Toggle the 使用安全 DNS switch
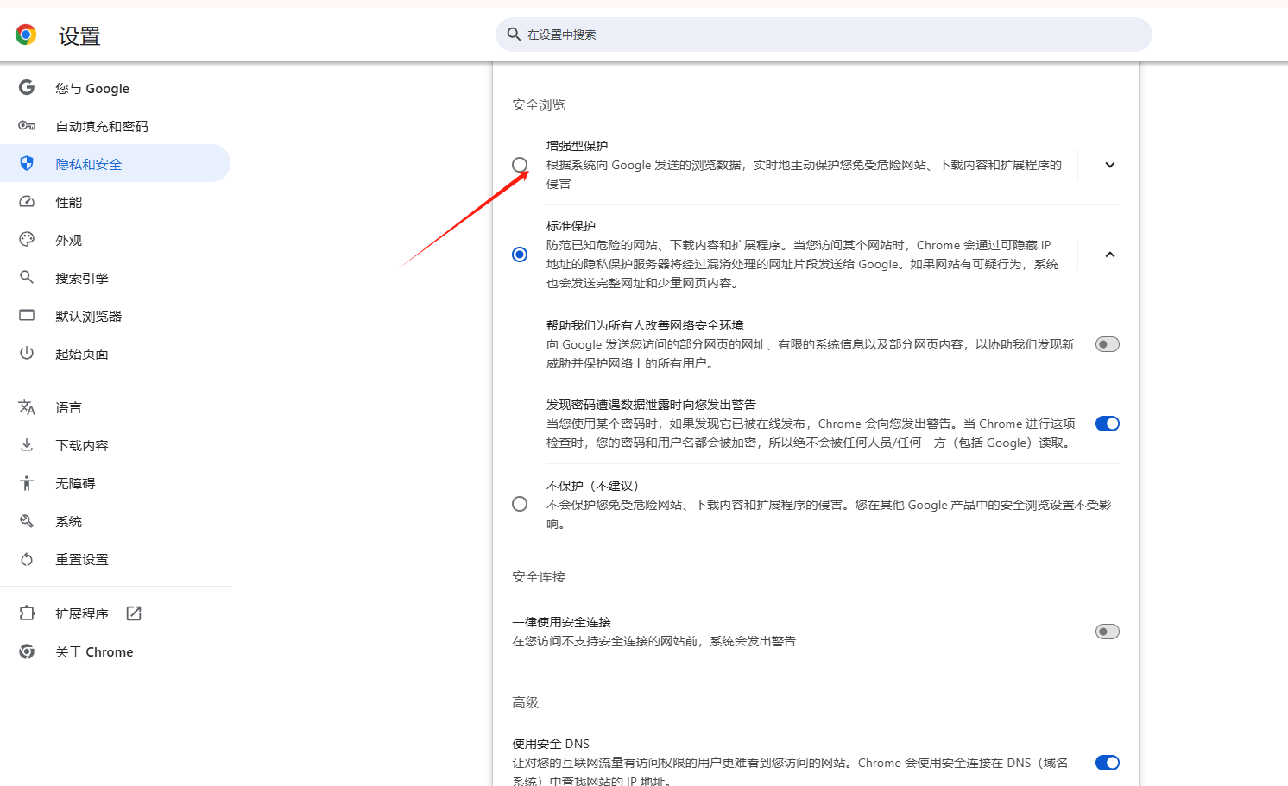The width and height of the screenshot is (1288, 786). (x=1108, y=763)
